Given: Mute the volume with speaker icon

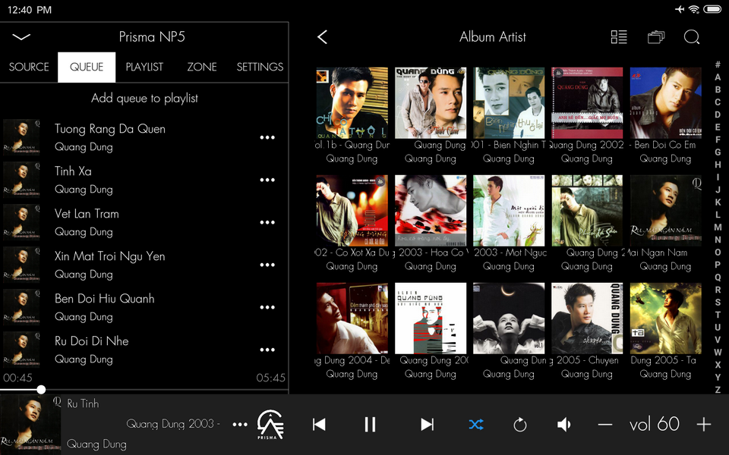Looking at the screenshot, I should (x=564, y=425).
